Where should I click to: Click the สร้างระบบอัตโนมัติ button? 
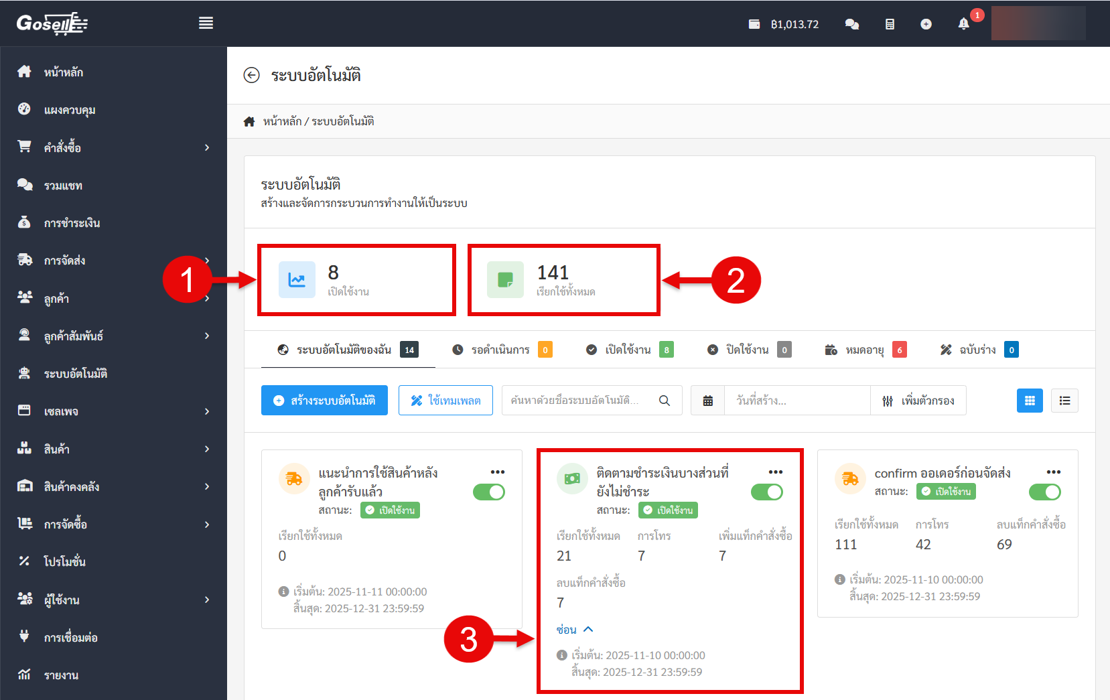tap(324, 401)
